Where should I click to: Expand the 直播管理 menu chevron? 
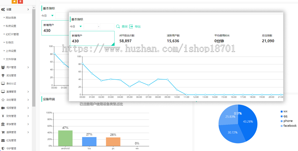pos(28,92)
